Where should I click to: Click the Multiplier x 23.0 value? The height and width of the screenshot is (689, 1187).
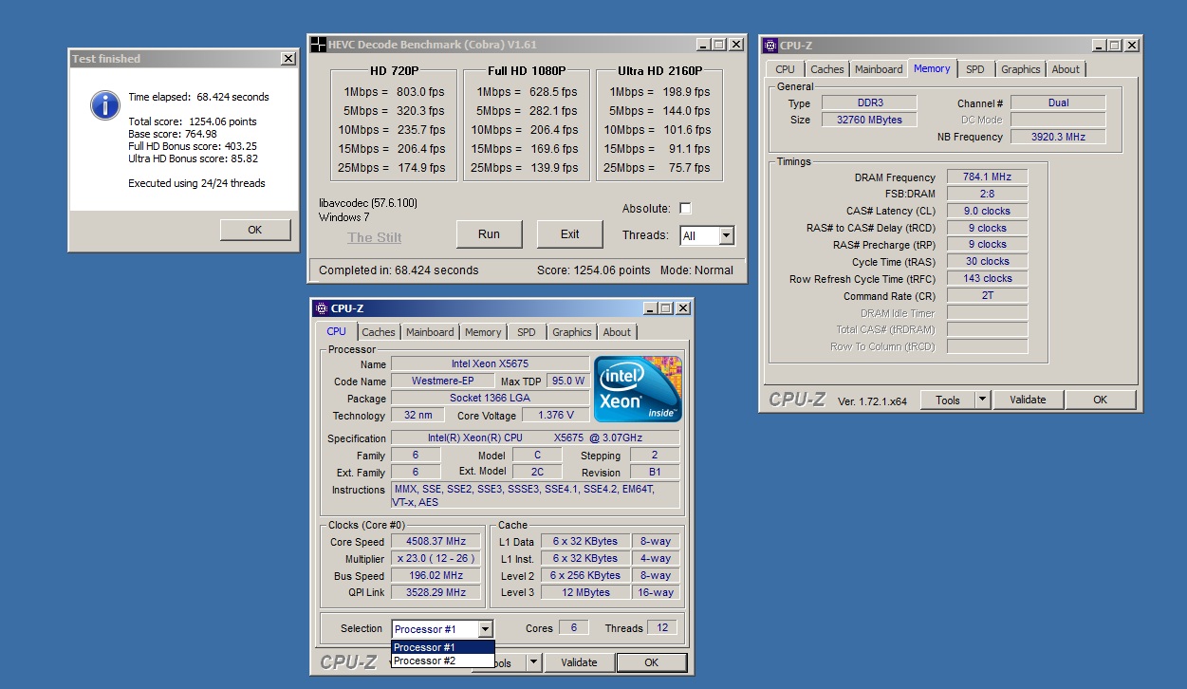pyautogui.click(x=436, y=559)
